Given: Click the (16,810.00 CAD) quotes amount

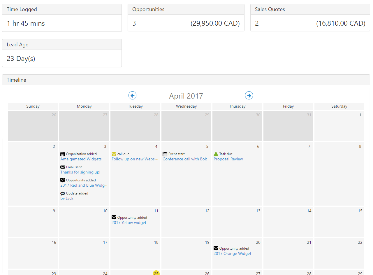Looking at the screenshot, I should click(341, 23).
